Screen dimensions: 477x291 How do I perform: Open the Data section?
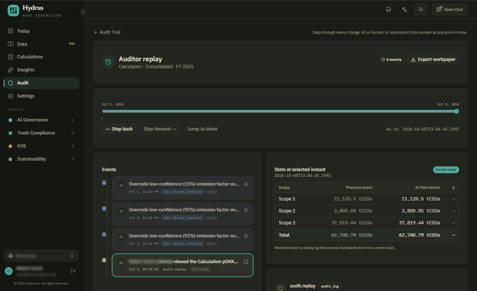[41, 44]
